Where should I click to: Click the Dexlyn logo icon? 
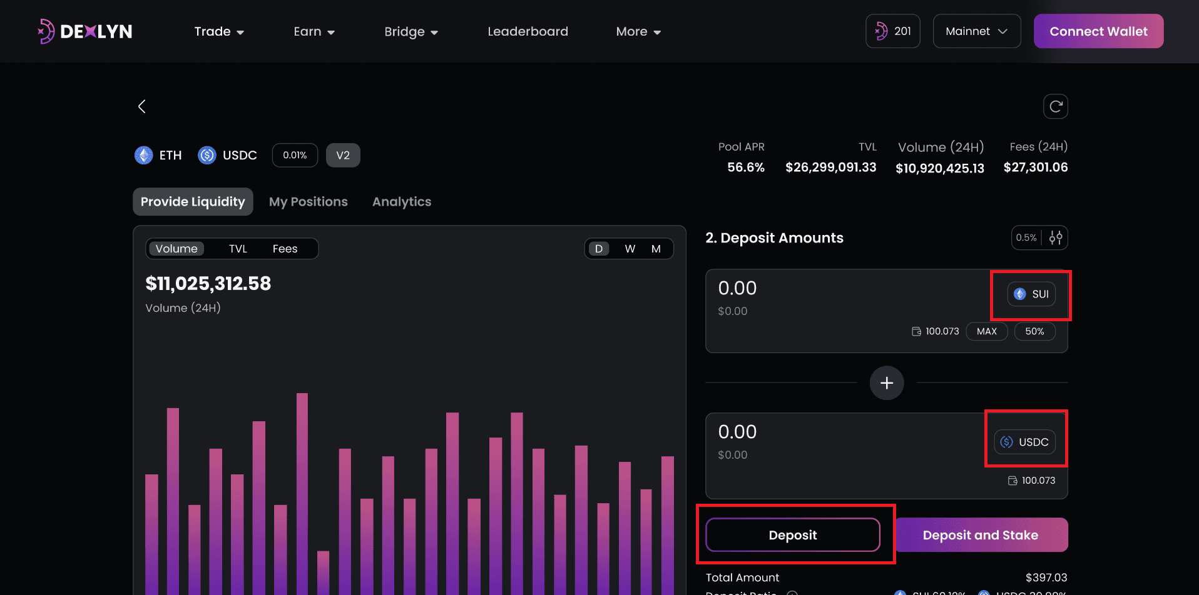(46, 31)
